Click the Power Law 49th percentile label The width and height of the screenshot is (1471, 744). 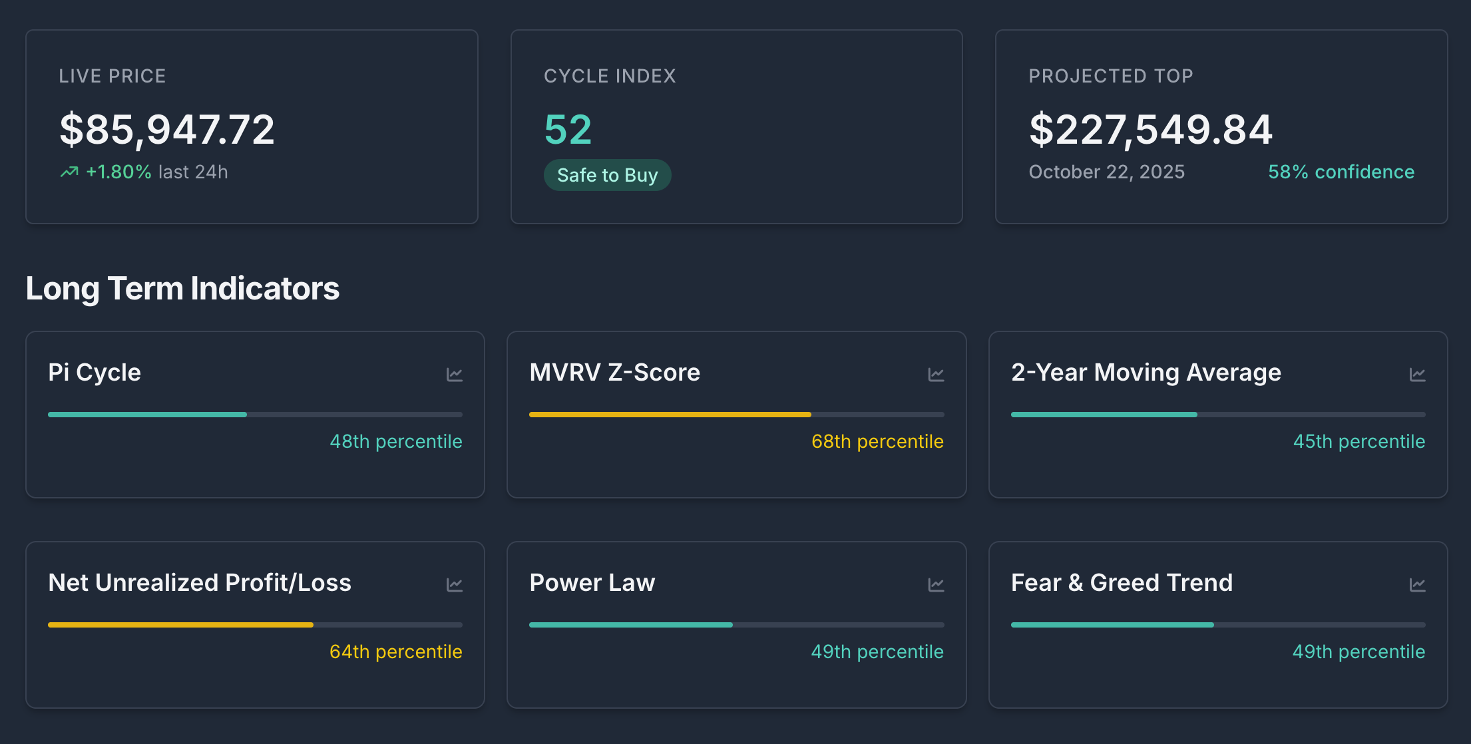point(877,651)
